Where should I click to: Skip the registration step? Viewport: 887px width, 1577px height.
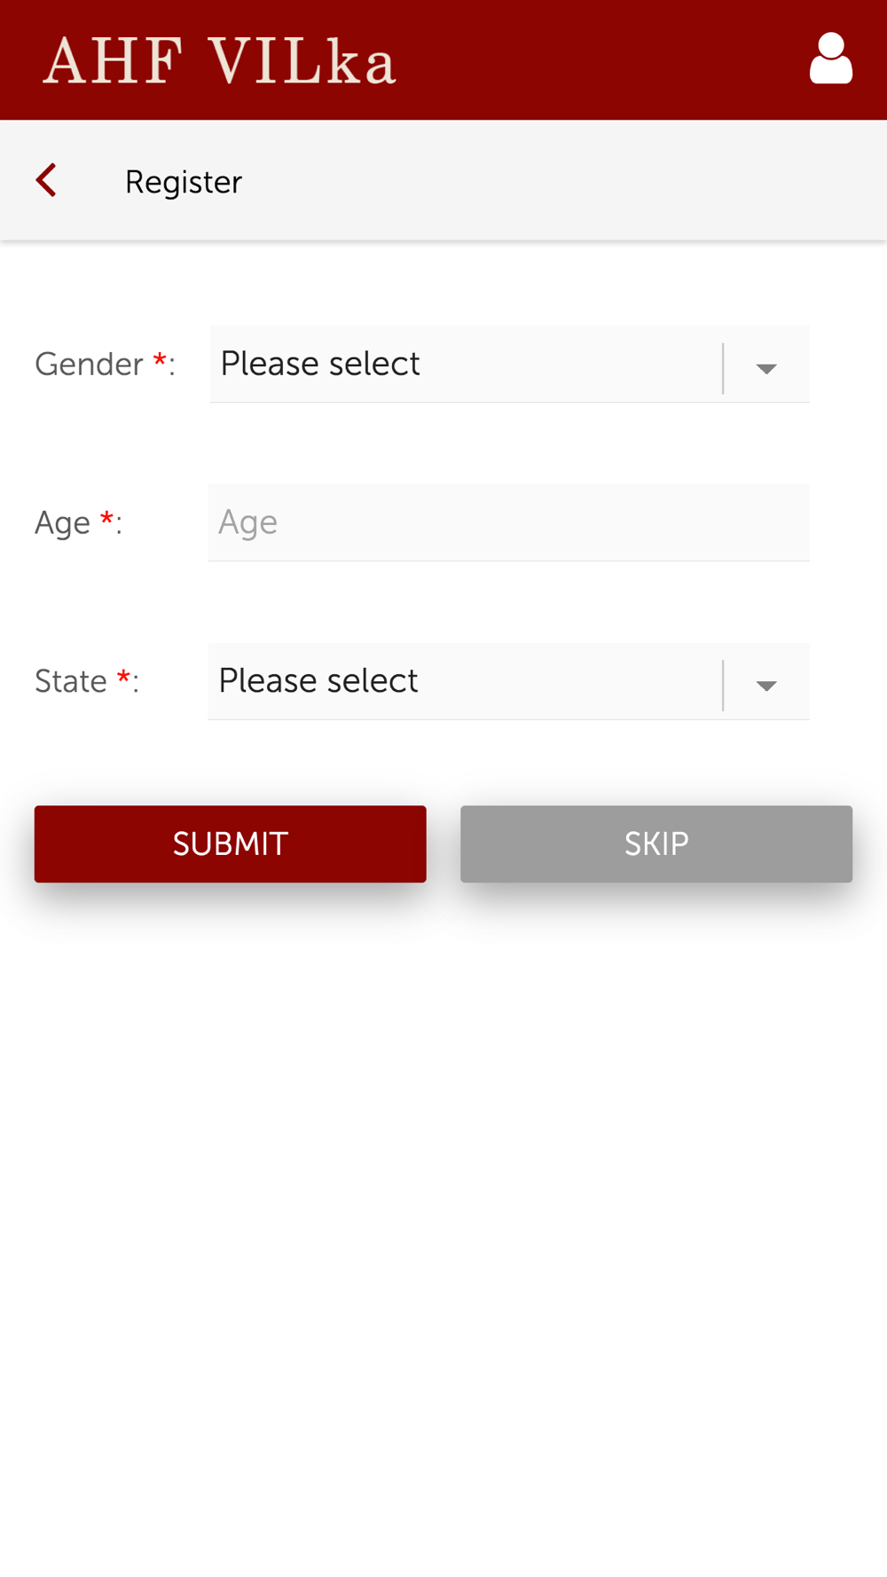[x=656, y=843]
